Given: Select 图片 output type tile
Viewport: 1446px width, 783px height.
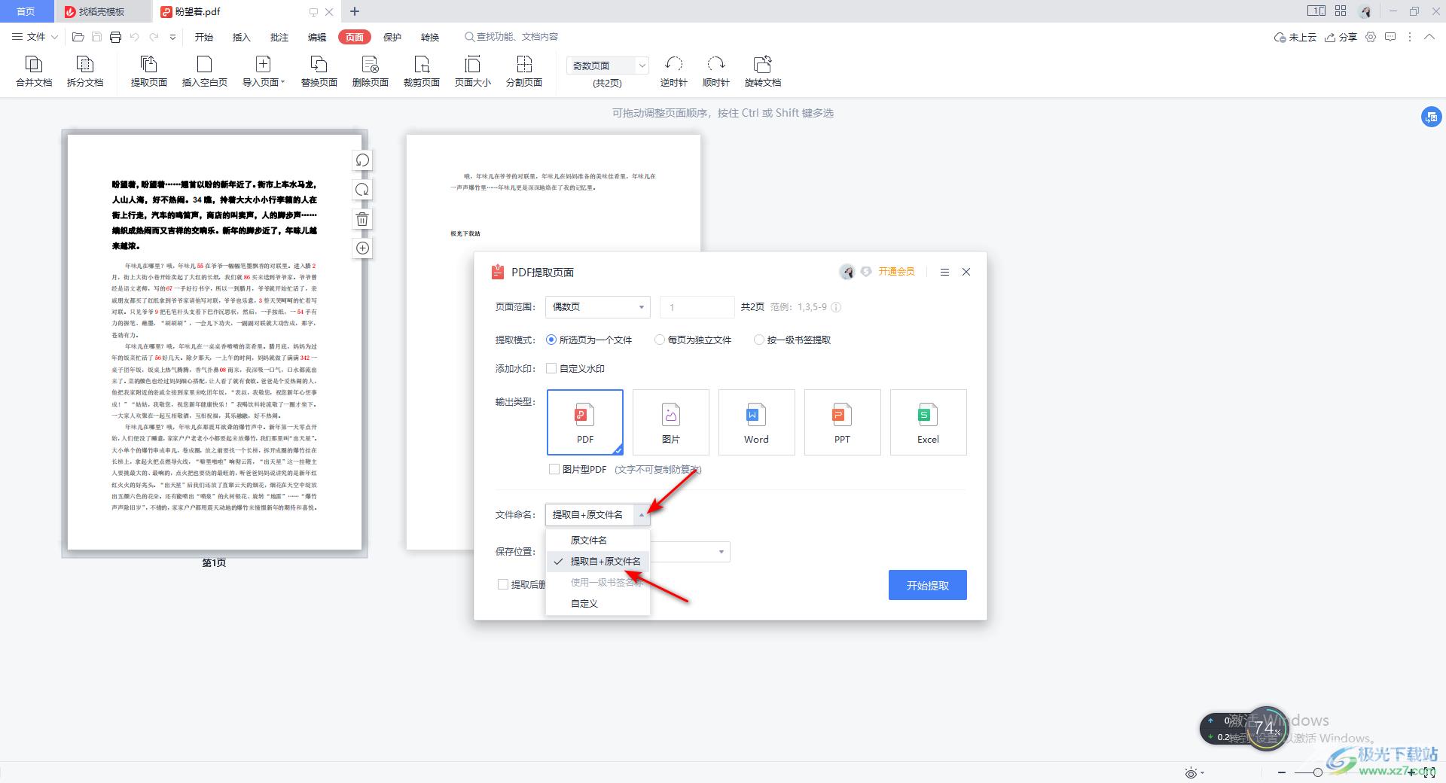Looking at the screenshot, I should (x=671, y=422).
